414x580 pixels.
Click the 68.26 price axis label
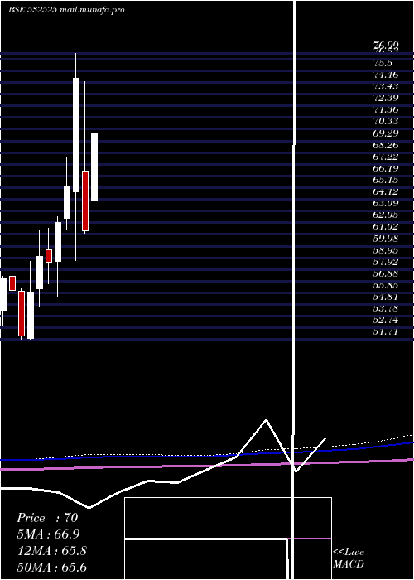[x=386, y=145]
